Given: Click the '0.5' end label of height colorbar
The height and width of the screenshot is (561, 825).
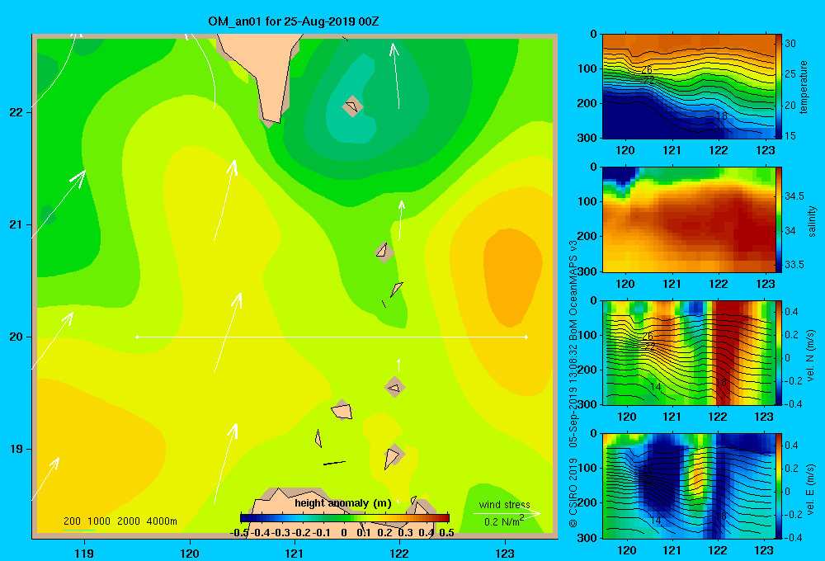Looking at the screenshot, I should pyautogui.click(x=446, y=533).
